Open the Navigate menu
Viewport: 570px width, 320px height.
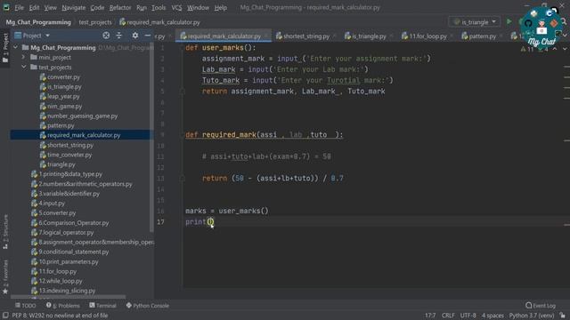tap(73, 7)
